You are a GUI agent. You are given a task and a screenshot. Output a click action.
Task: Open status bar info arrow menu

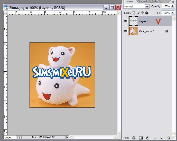[67, 137]
